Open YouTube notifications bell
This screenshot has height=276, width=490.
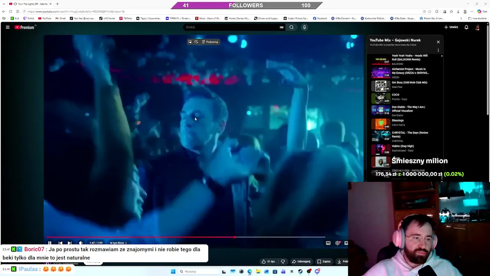[466, 27]
